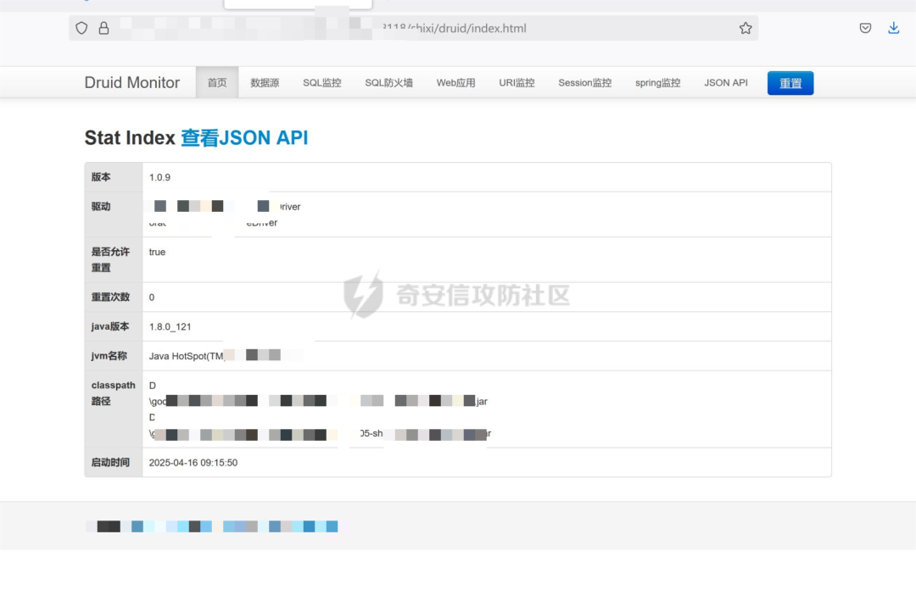Screen dimensions: 916x590
Task: Open the Pocket save icon
Action: tap(865, 28)
